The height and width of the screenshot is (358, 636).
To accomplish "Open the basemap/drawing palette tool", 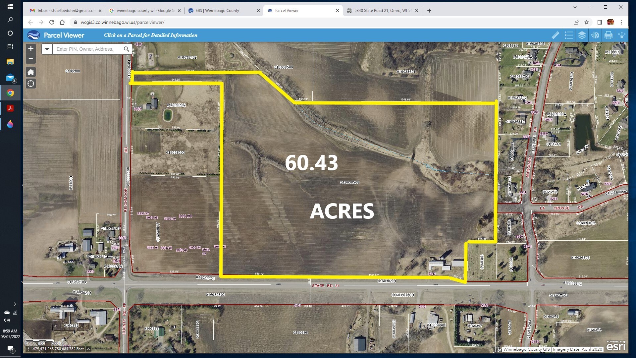I will point(595,35).
